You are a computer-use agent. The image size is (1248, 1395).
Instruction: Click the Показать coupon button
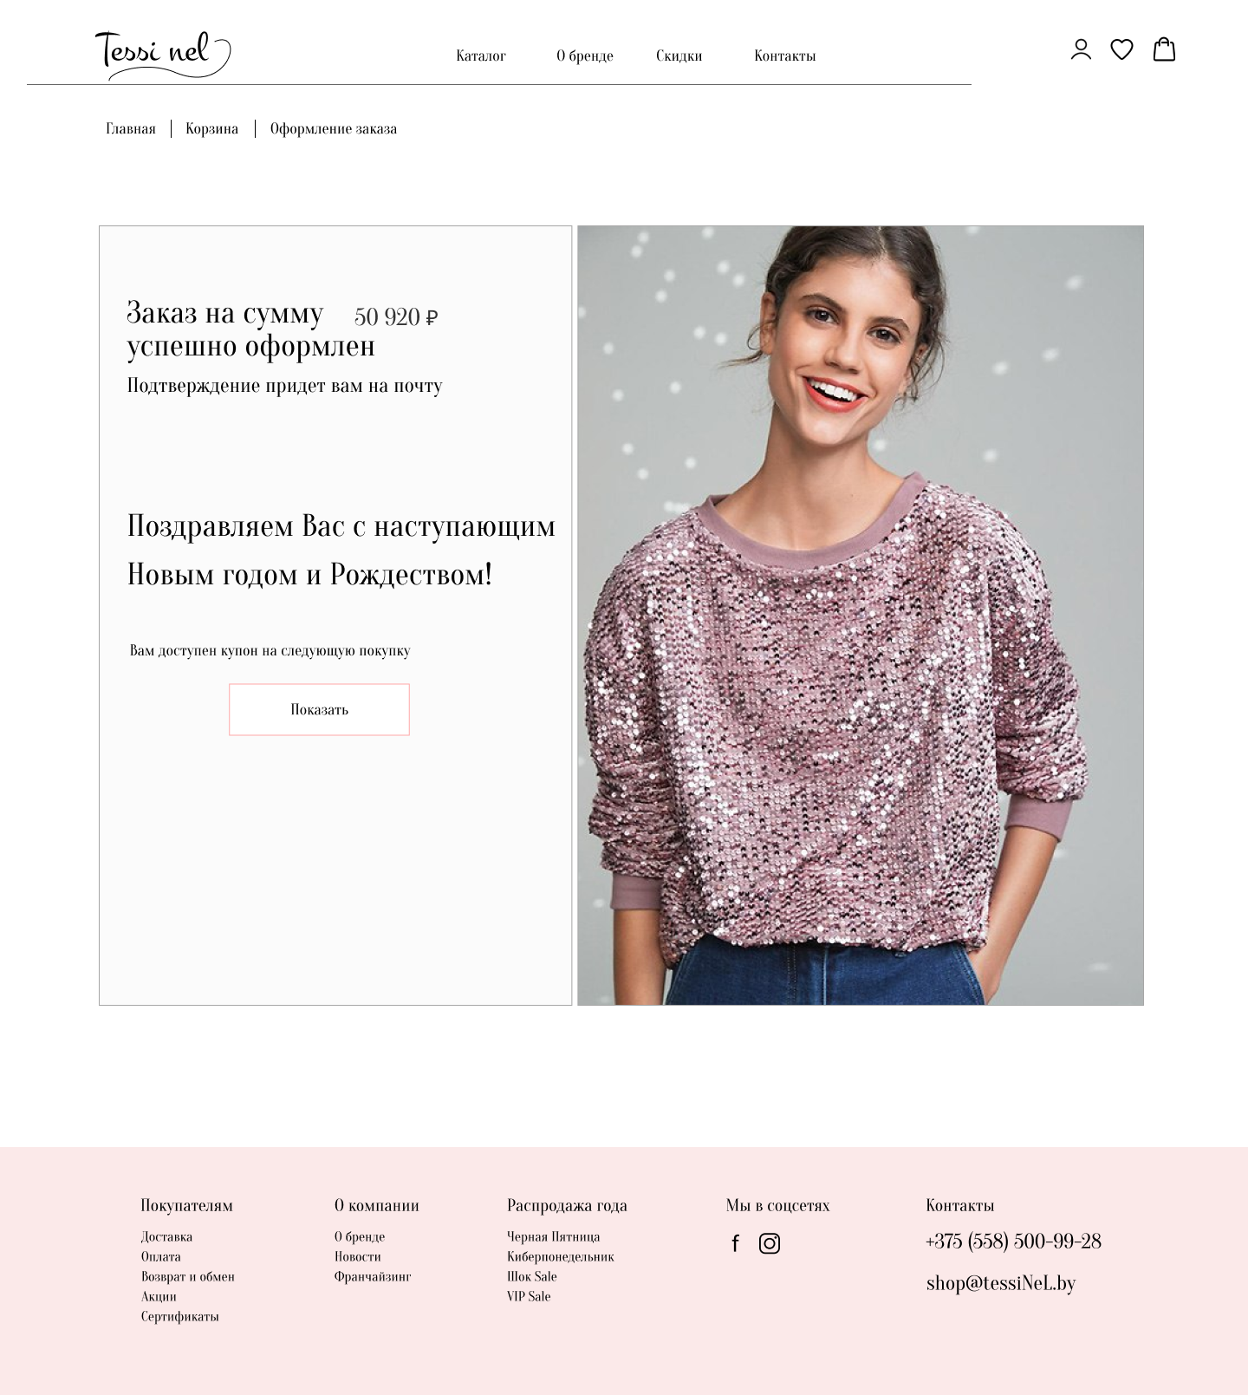pyautogui.click(x=319, y=709)
